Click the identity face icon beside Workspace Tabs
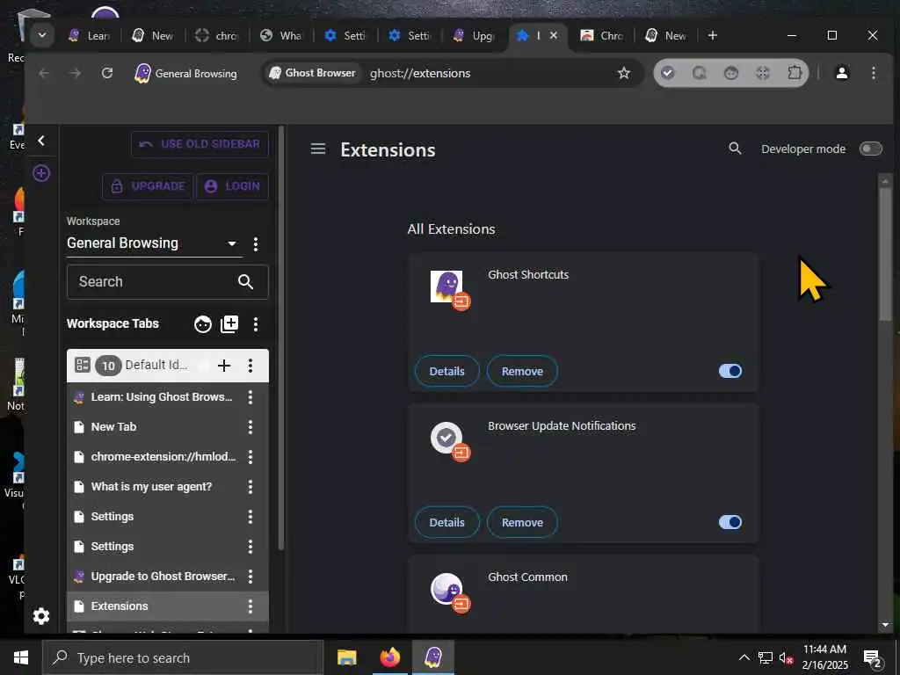 pyautogui.click(x=203, y=324)
